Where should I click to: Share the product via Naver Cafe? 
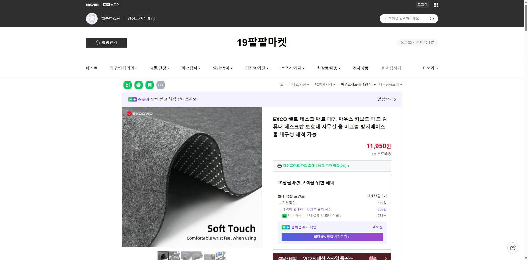coord(139,85)
